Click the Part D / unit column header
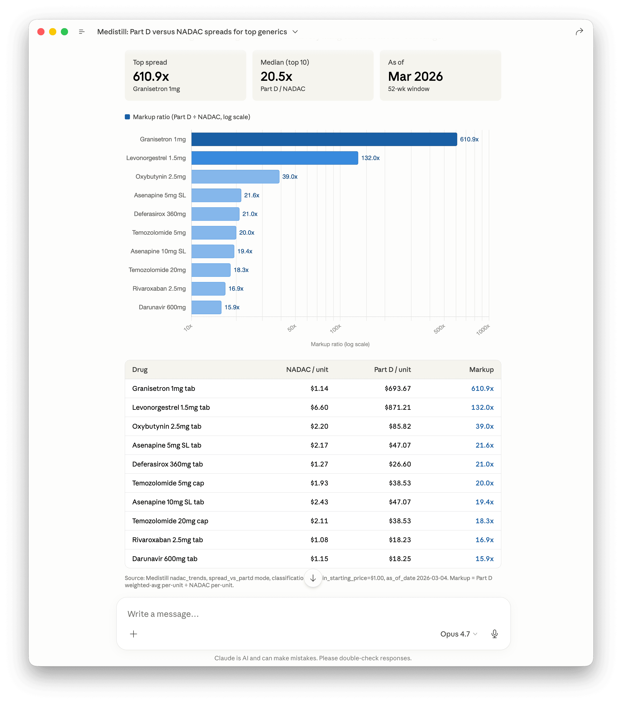The height and width of the screenshot is (704, 622). (x=393, y=370)
